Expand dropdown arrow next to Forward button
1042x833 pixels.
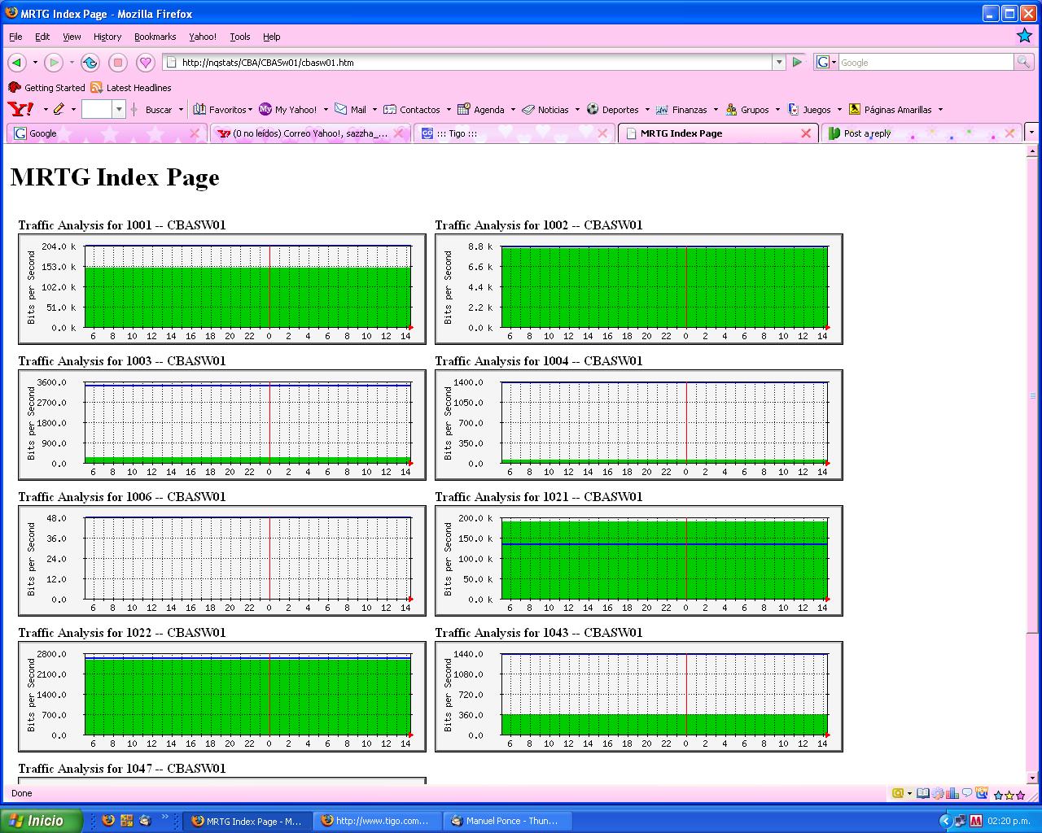72,63
